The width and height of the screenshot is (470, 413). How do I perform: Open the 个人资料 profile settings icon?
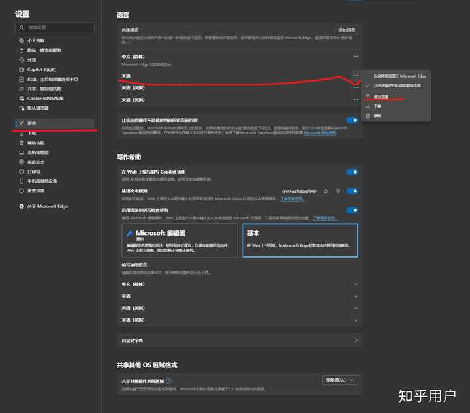pyautogui.click(x=22, y=40)
